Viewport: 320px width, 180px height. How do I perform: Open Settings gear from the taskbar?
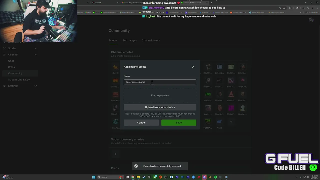tap(226, 177)
